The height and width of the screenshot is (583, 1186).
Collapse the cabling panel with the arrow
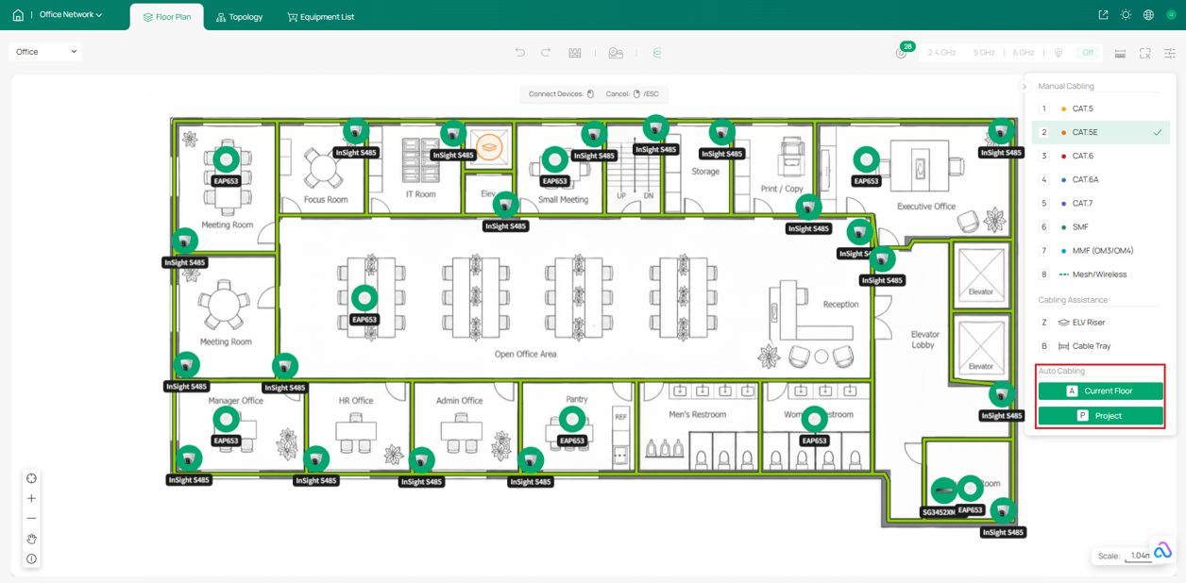(1025, 87)
